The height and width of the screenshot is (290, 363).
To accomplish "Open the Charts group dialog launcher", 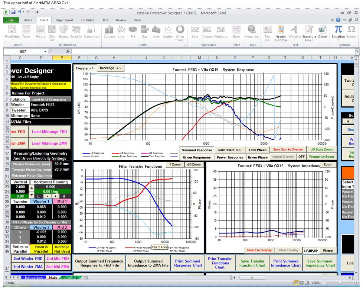I will point(185,45).
